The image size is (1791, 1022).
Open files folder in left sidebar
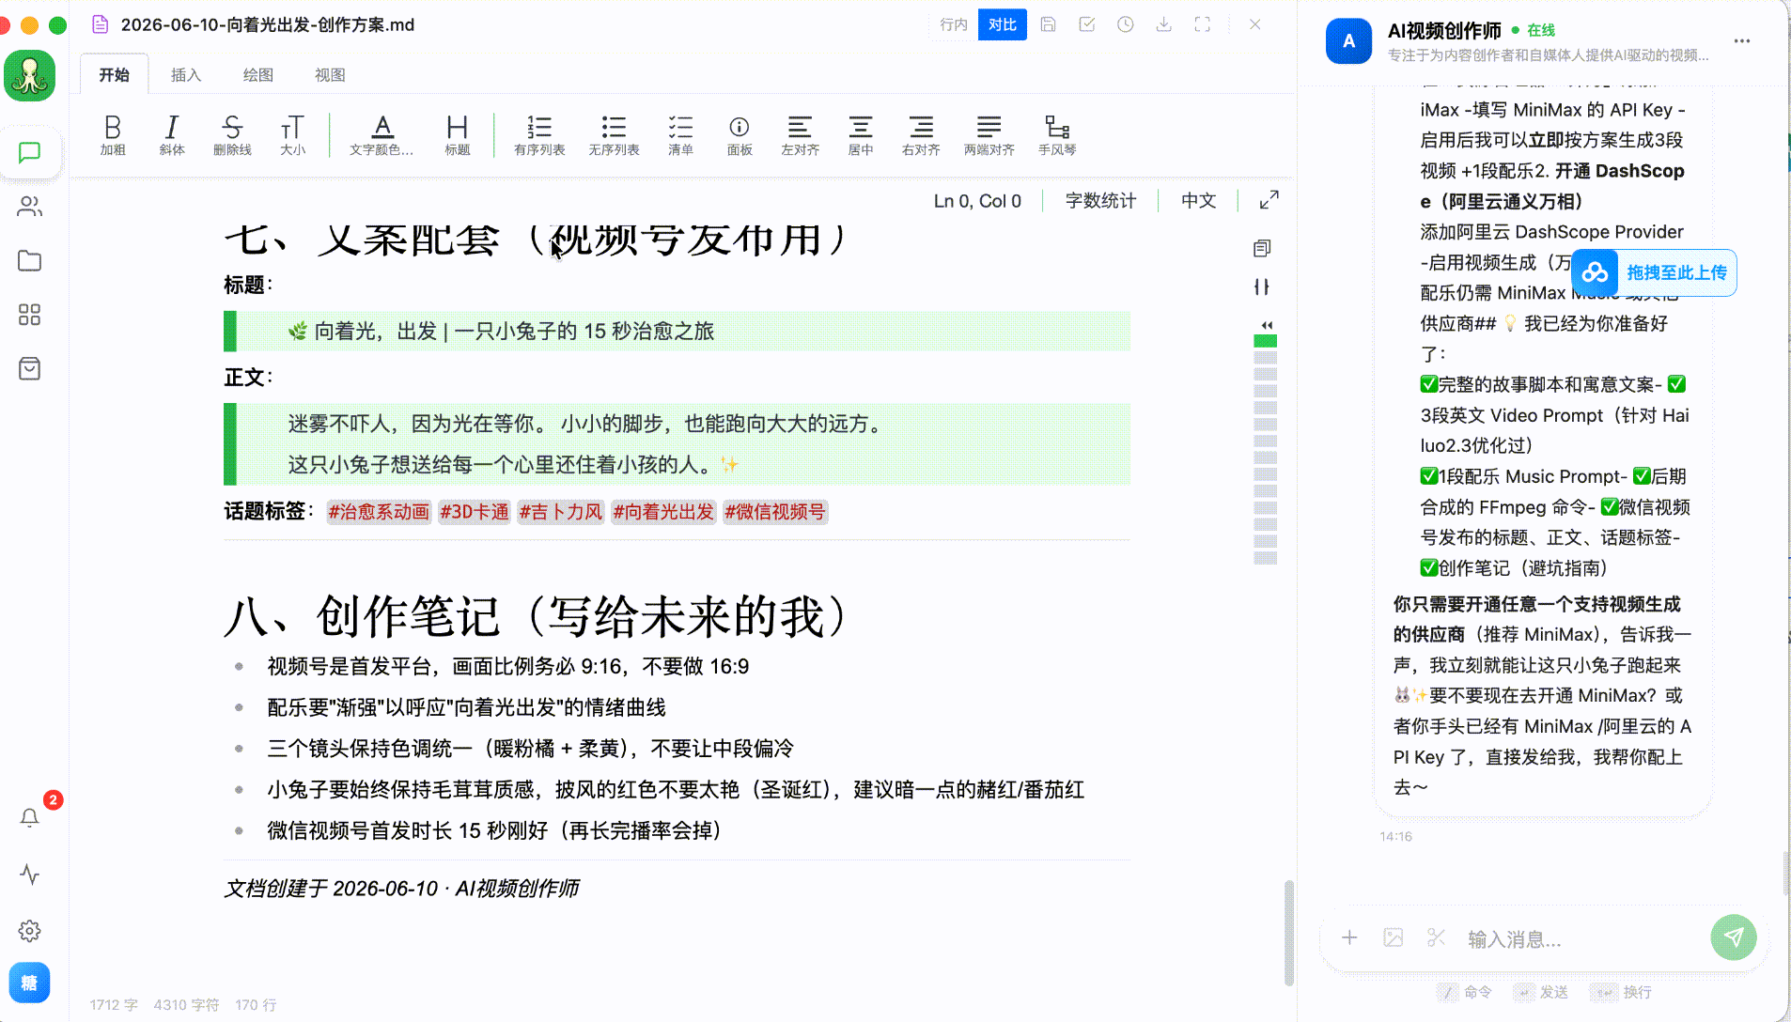point(30,260)
